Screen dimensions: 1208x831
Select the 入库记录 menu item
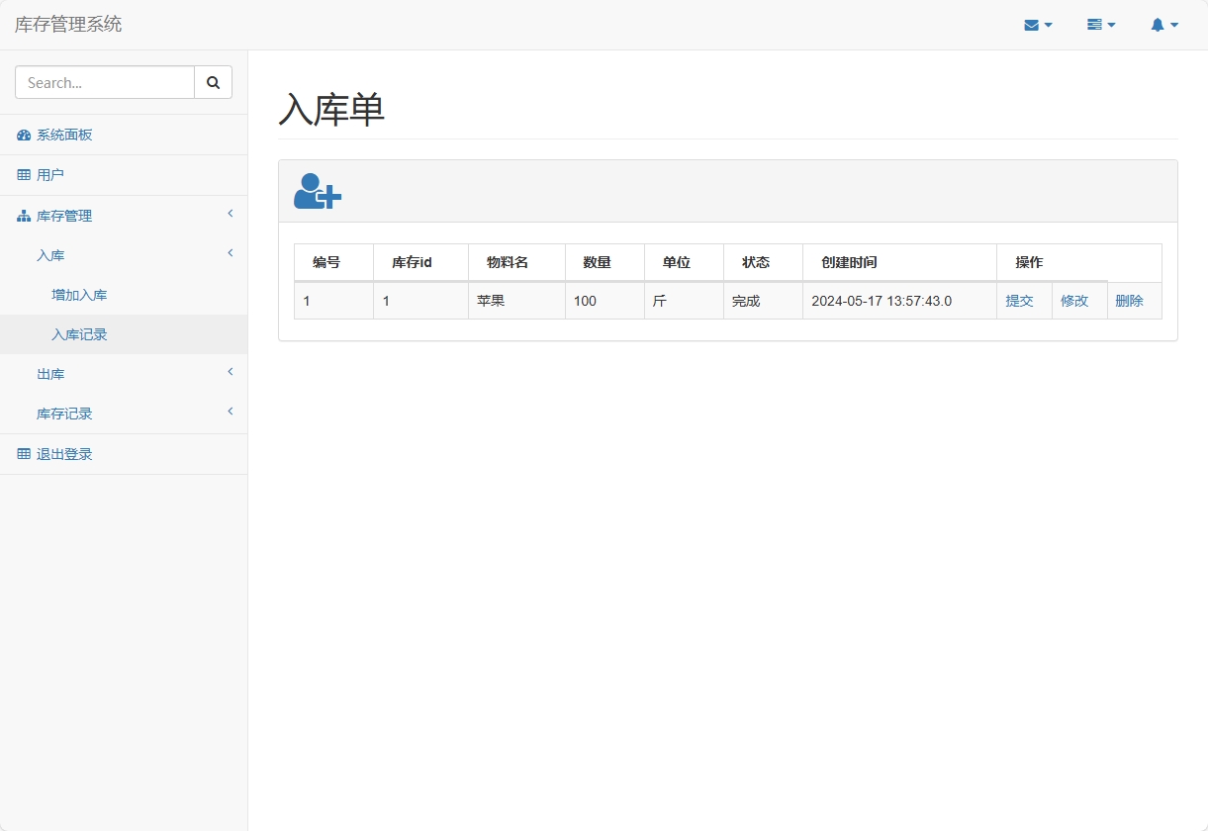pyautogui.click(x=81, y=334)
